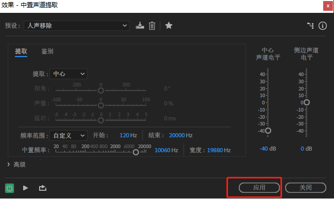Save current settings as a preset icon

(x=140, y=26)
